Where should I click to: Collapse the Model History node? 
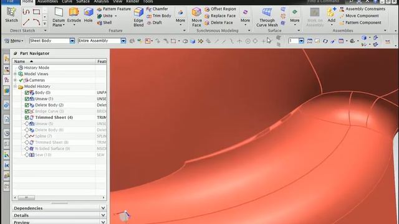[x=15, y=86]
